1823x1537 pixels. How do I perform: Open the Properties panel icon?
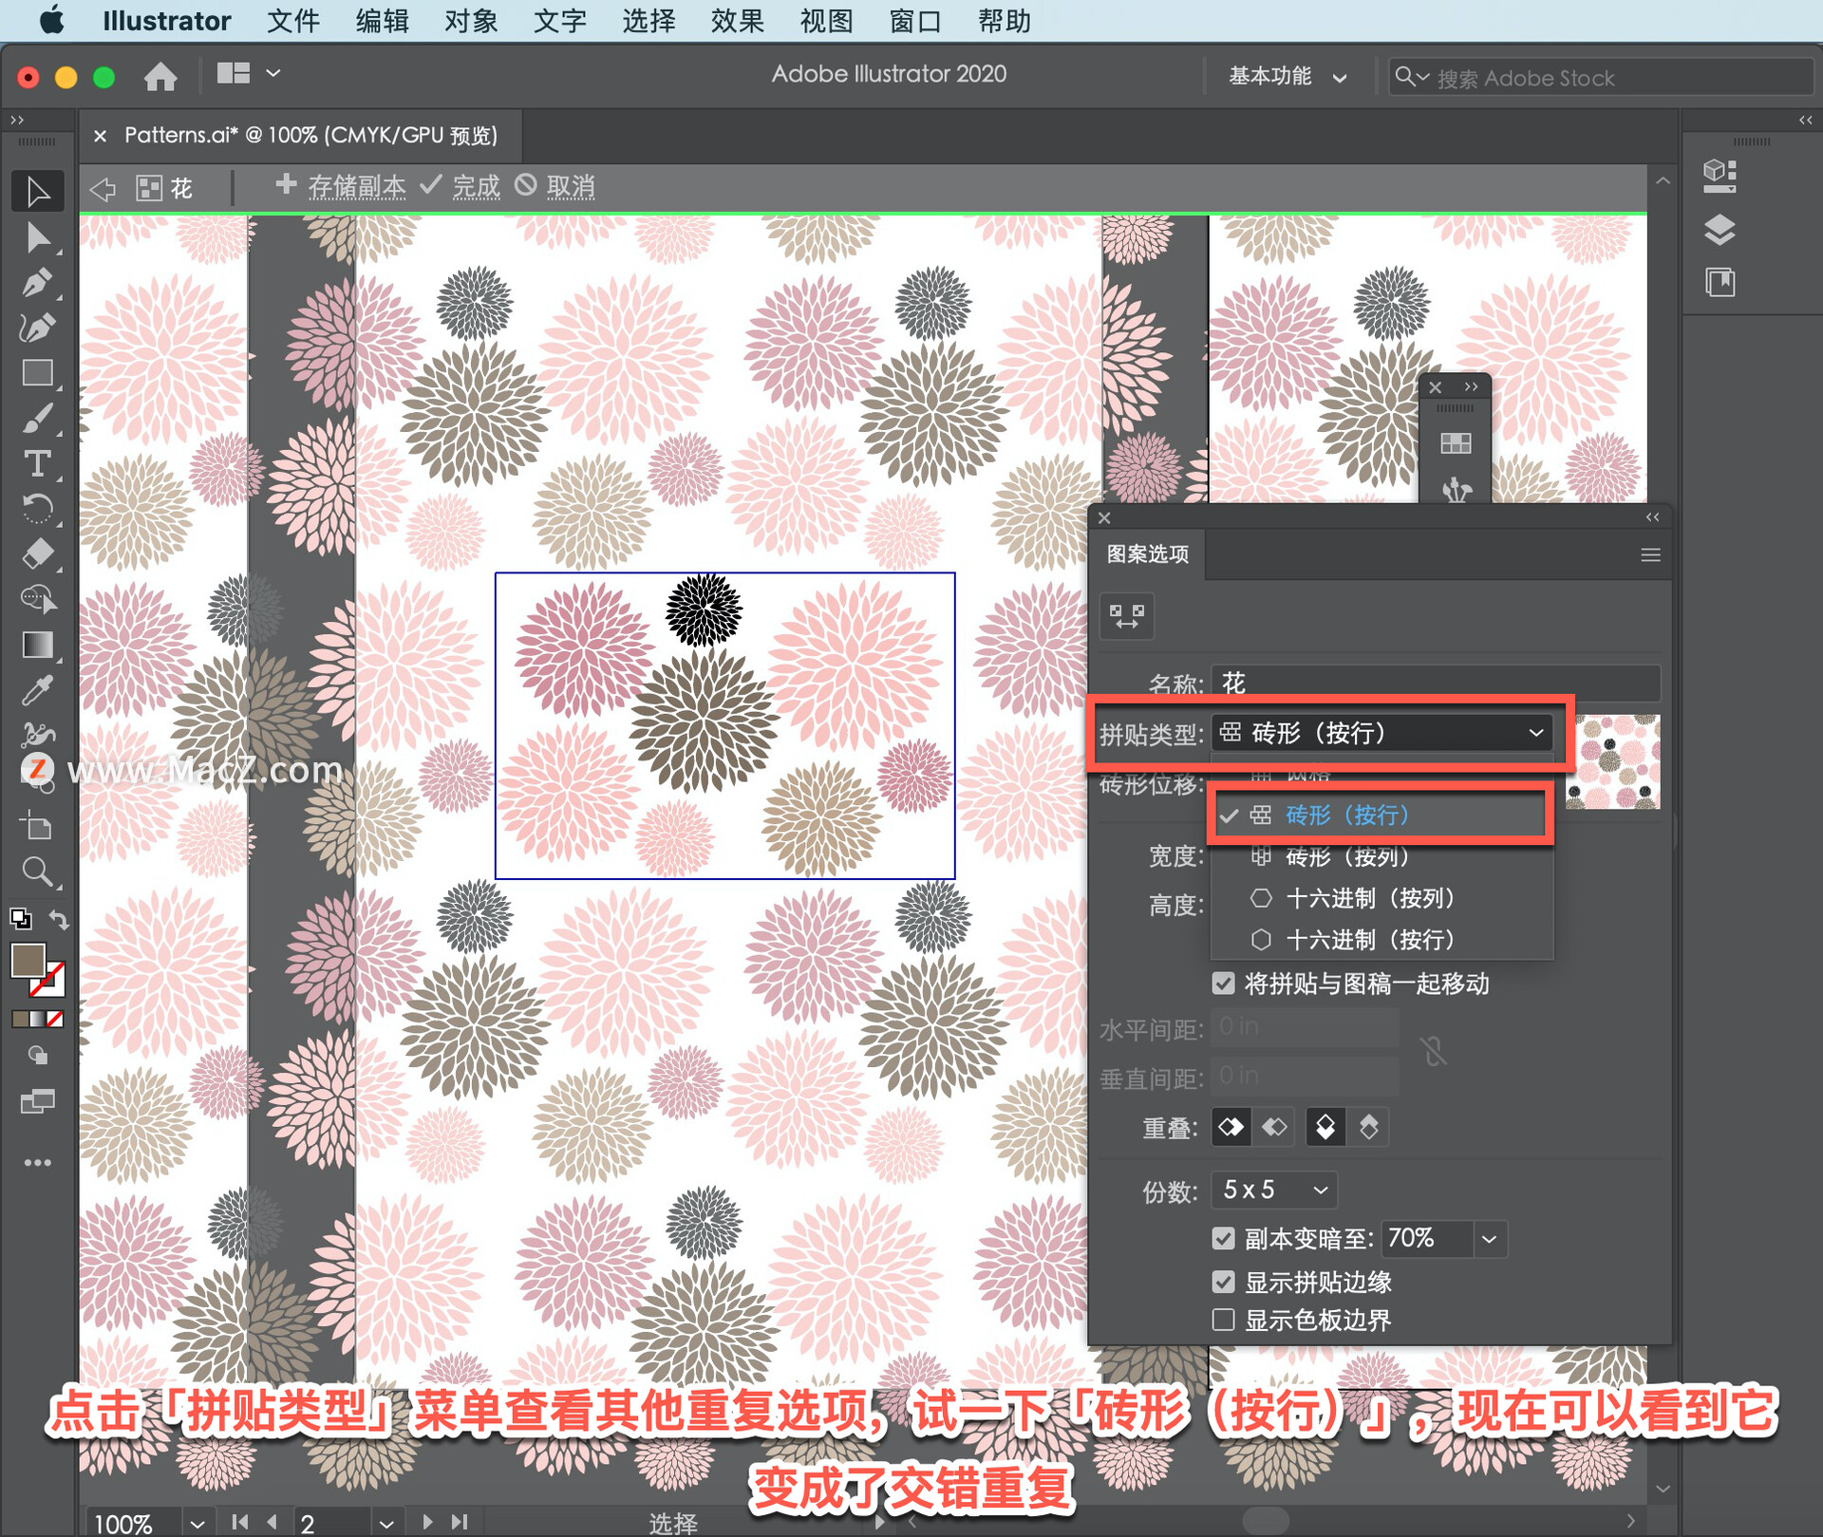1720,175
